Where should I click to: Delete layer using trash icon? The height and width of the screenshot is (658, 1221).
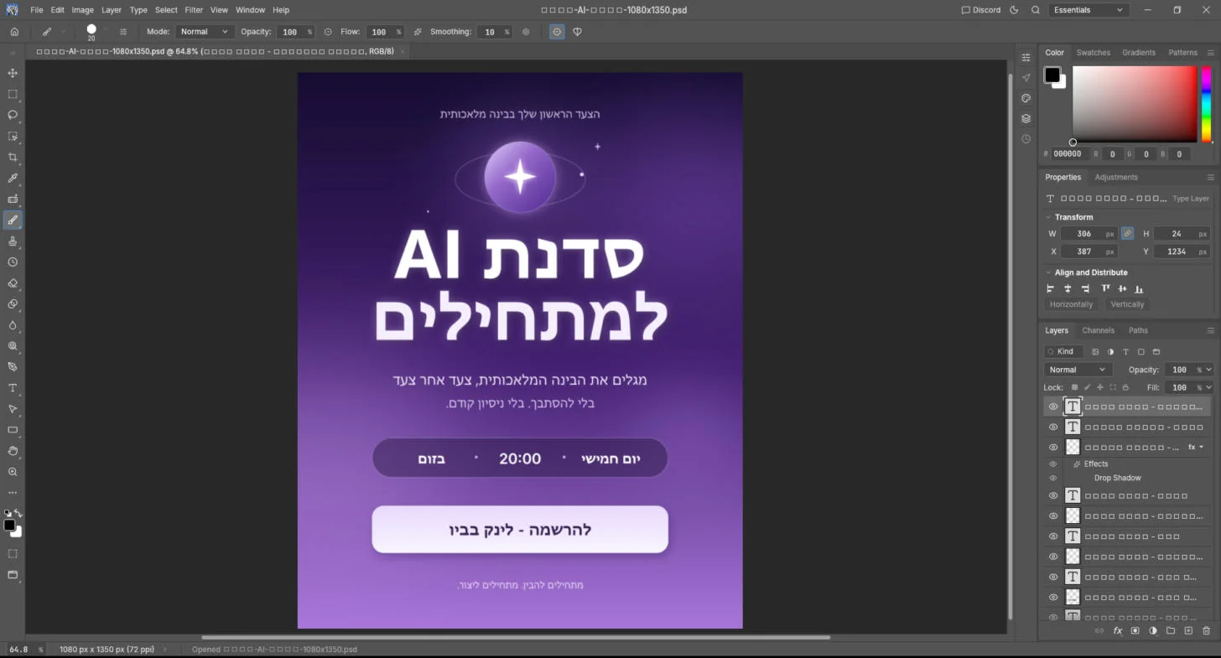pyautogui.click(x=1206, y=630)
